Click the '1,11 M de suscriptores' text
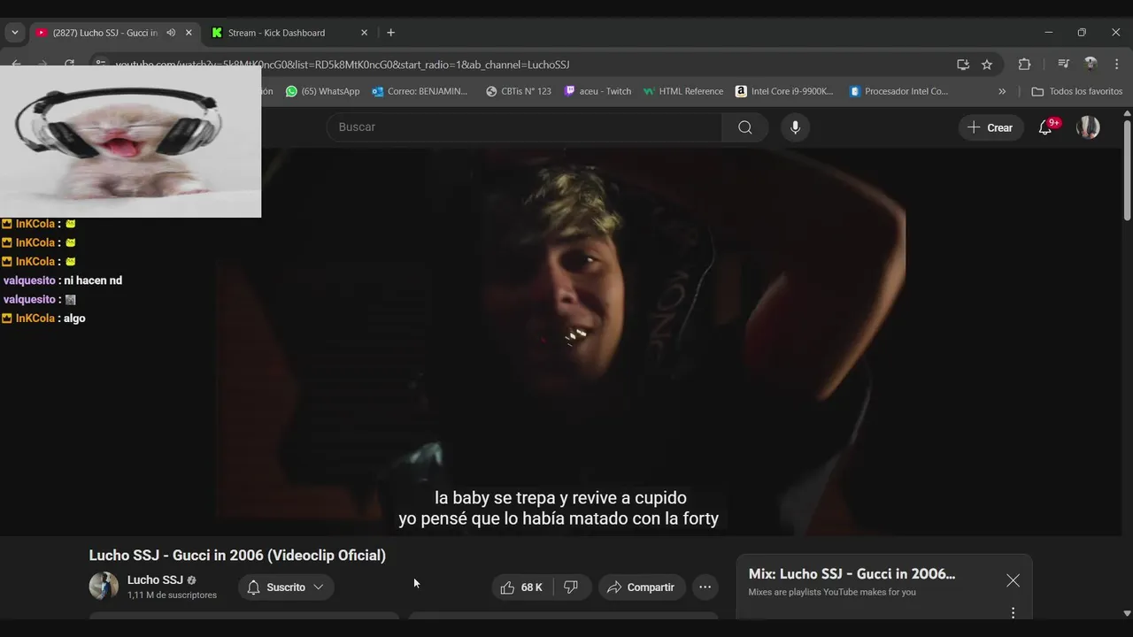 click(172, 595)
